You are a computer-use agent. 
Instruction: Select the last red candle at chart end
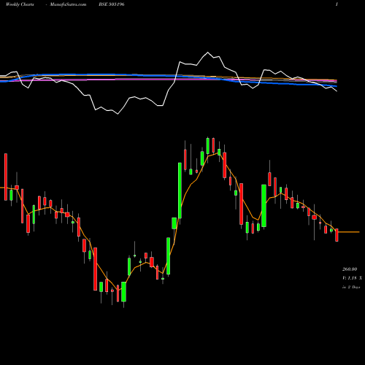(x=337, y=235)
